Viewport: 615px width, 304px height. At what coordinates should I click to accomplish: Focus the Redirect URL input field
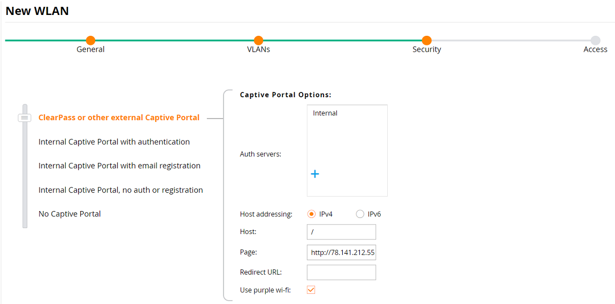point(341,272)
